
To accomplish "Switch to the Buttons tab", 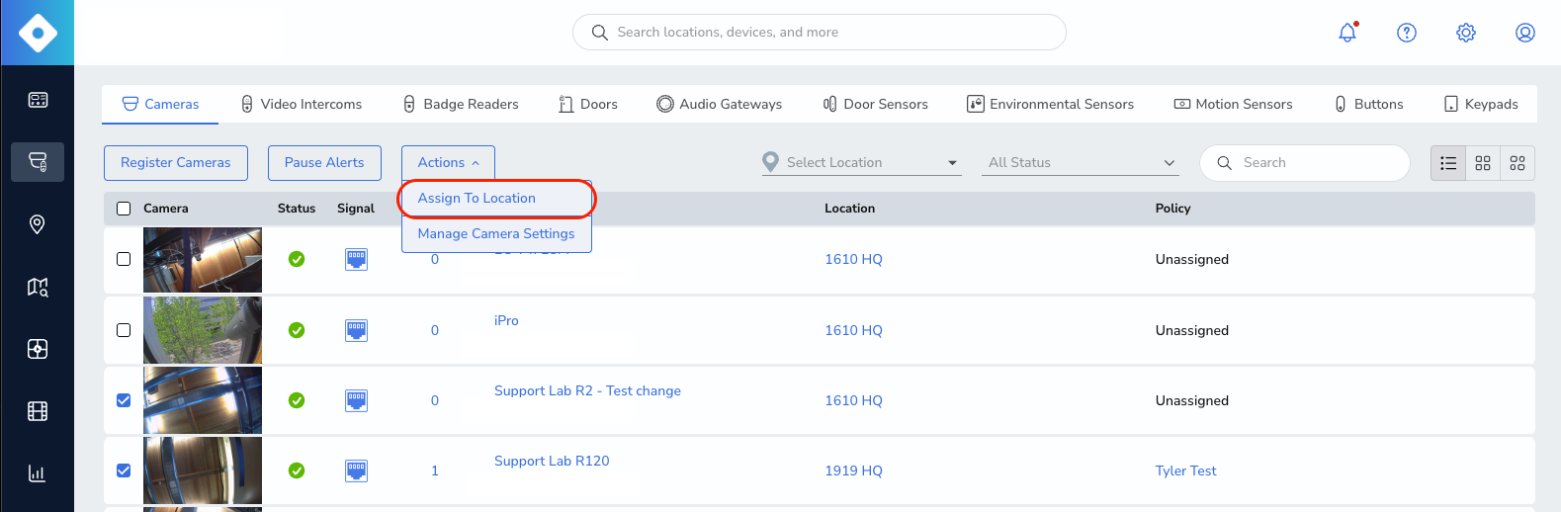I will (1369, 104).
